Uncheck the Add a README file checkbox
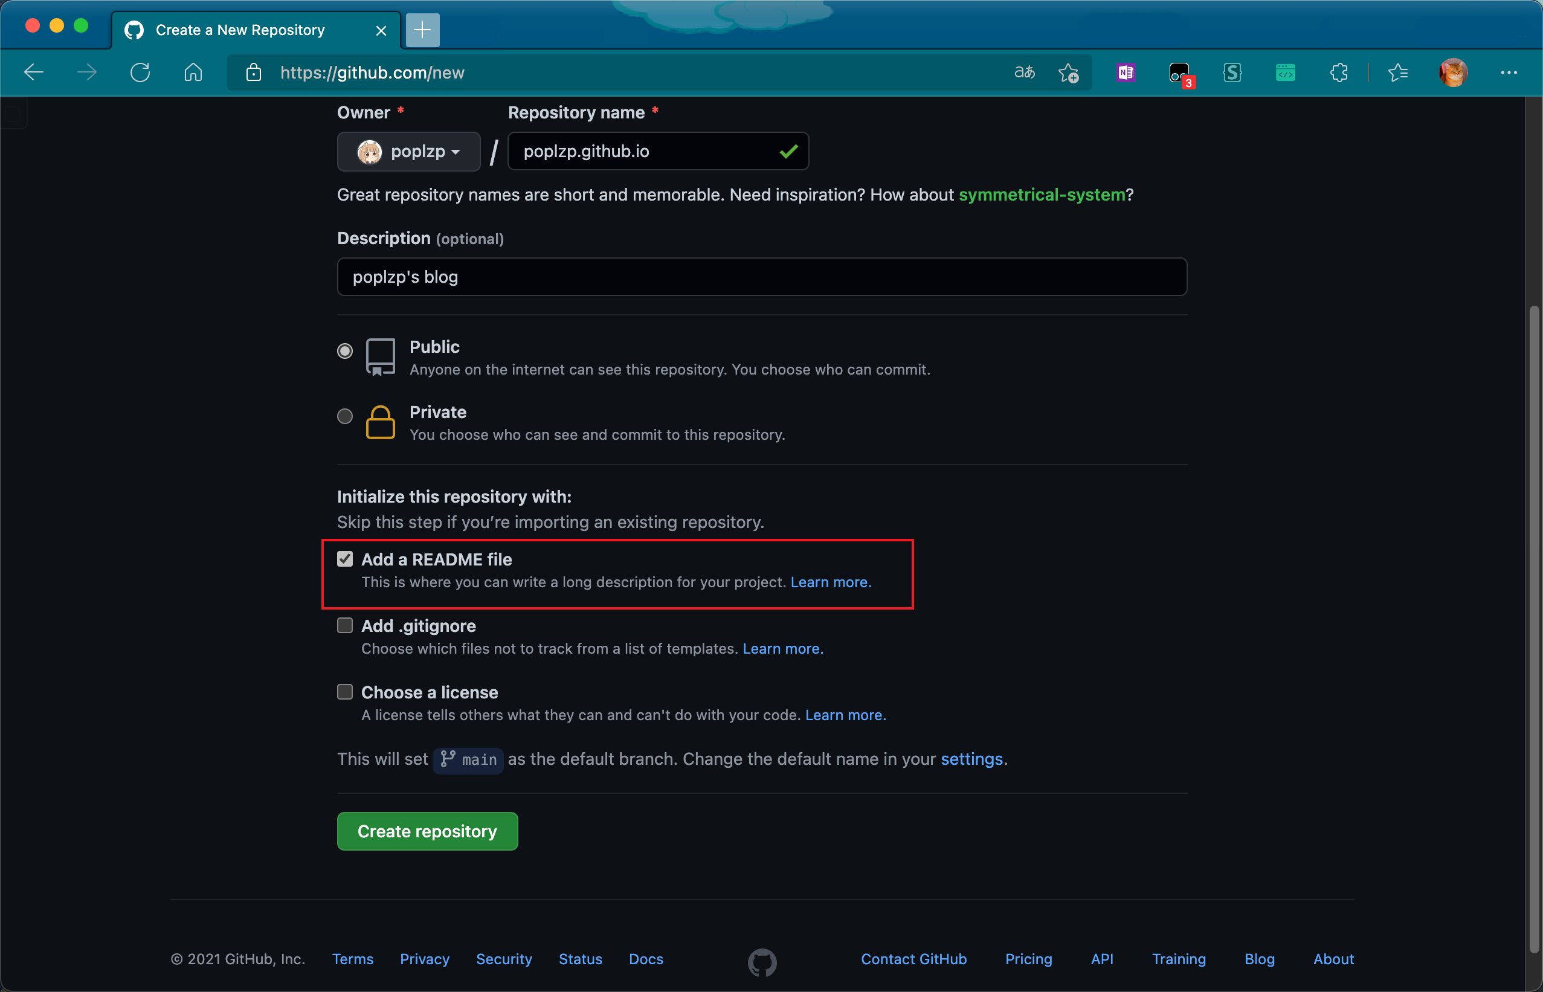Screen dimensions: 1543x992 pyautogui.click(x=345, y=558)
